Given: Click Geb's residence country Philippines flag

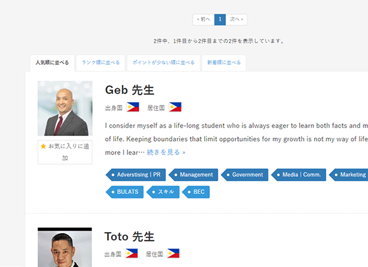Looking at the screenshot, I should pyautogui.click(x=175, y=107).
